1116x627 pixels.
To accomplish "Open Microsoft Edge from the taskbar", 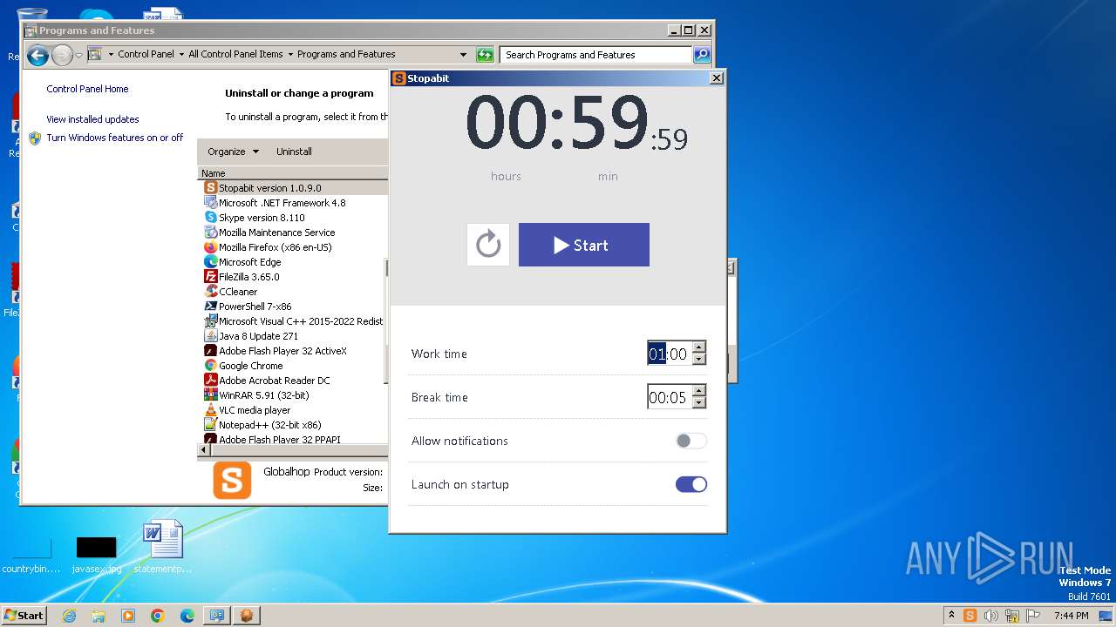I will pyautogui.click(x=187, y=616).
